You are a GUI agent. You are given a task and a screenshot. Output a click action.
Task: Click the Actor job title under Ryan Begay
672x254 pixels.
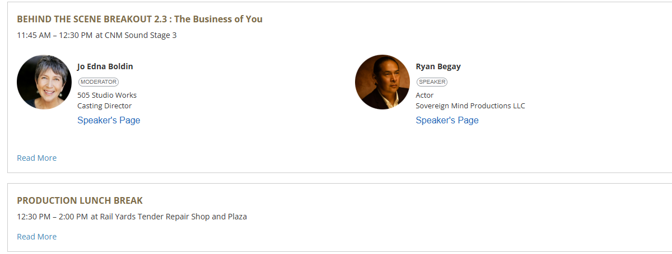click(424, 95)
